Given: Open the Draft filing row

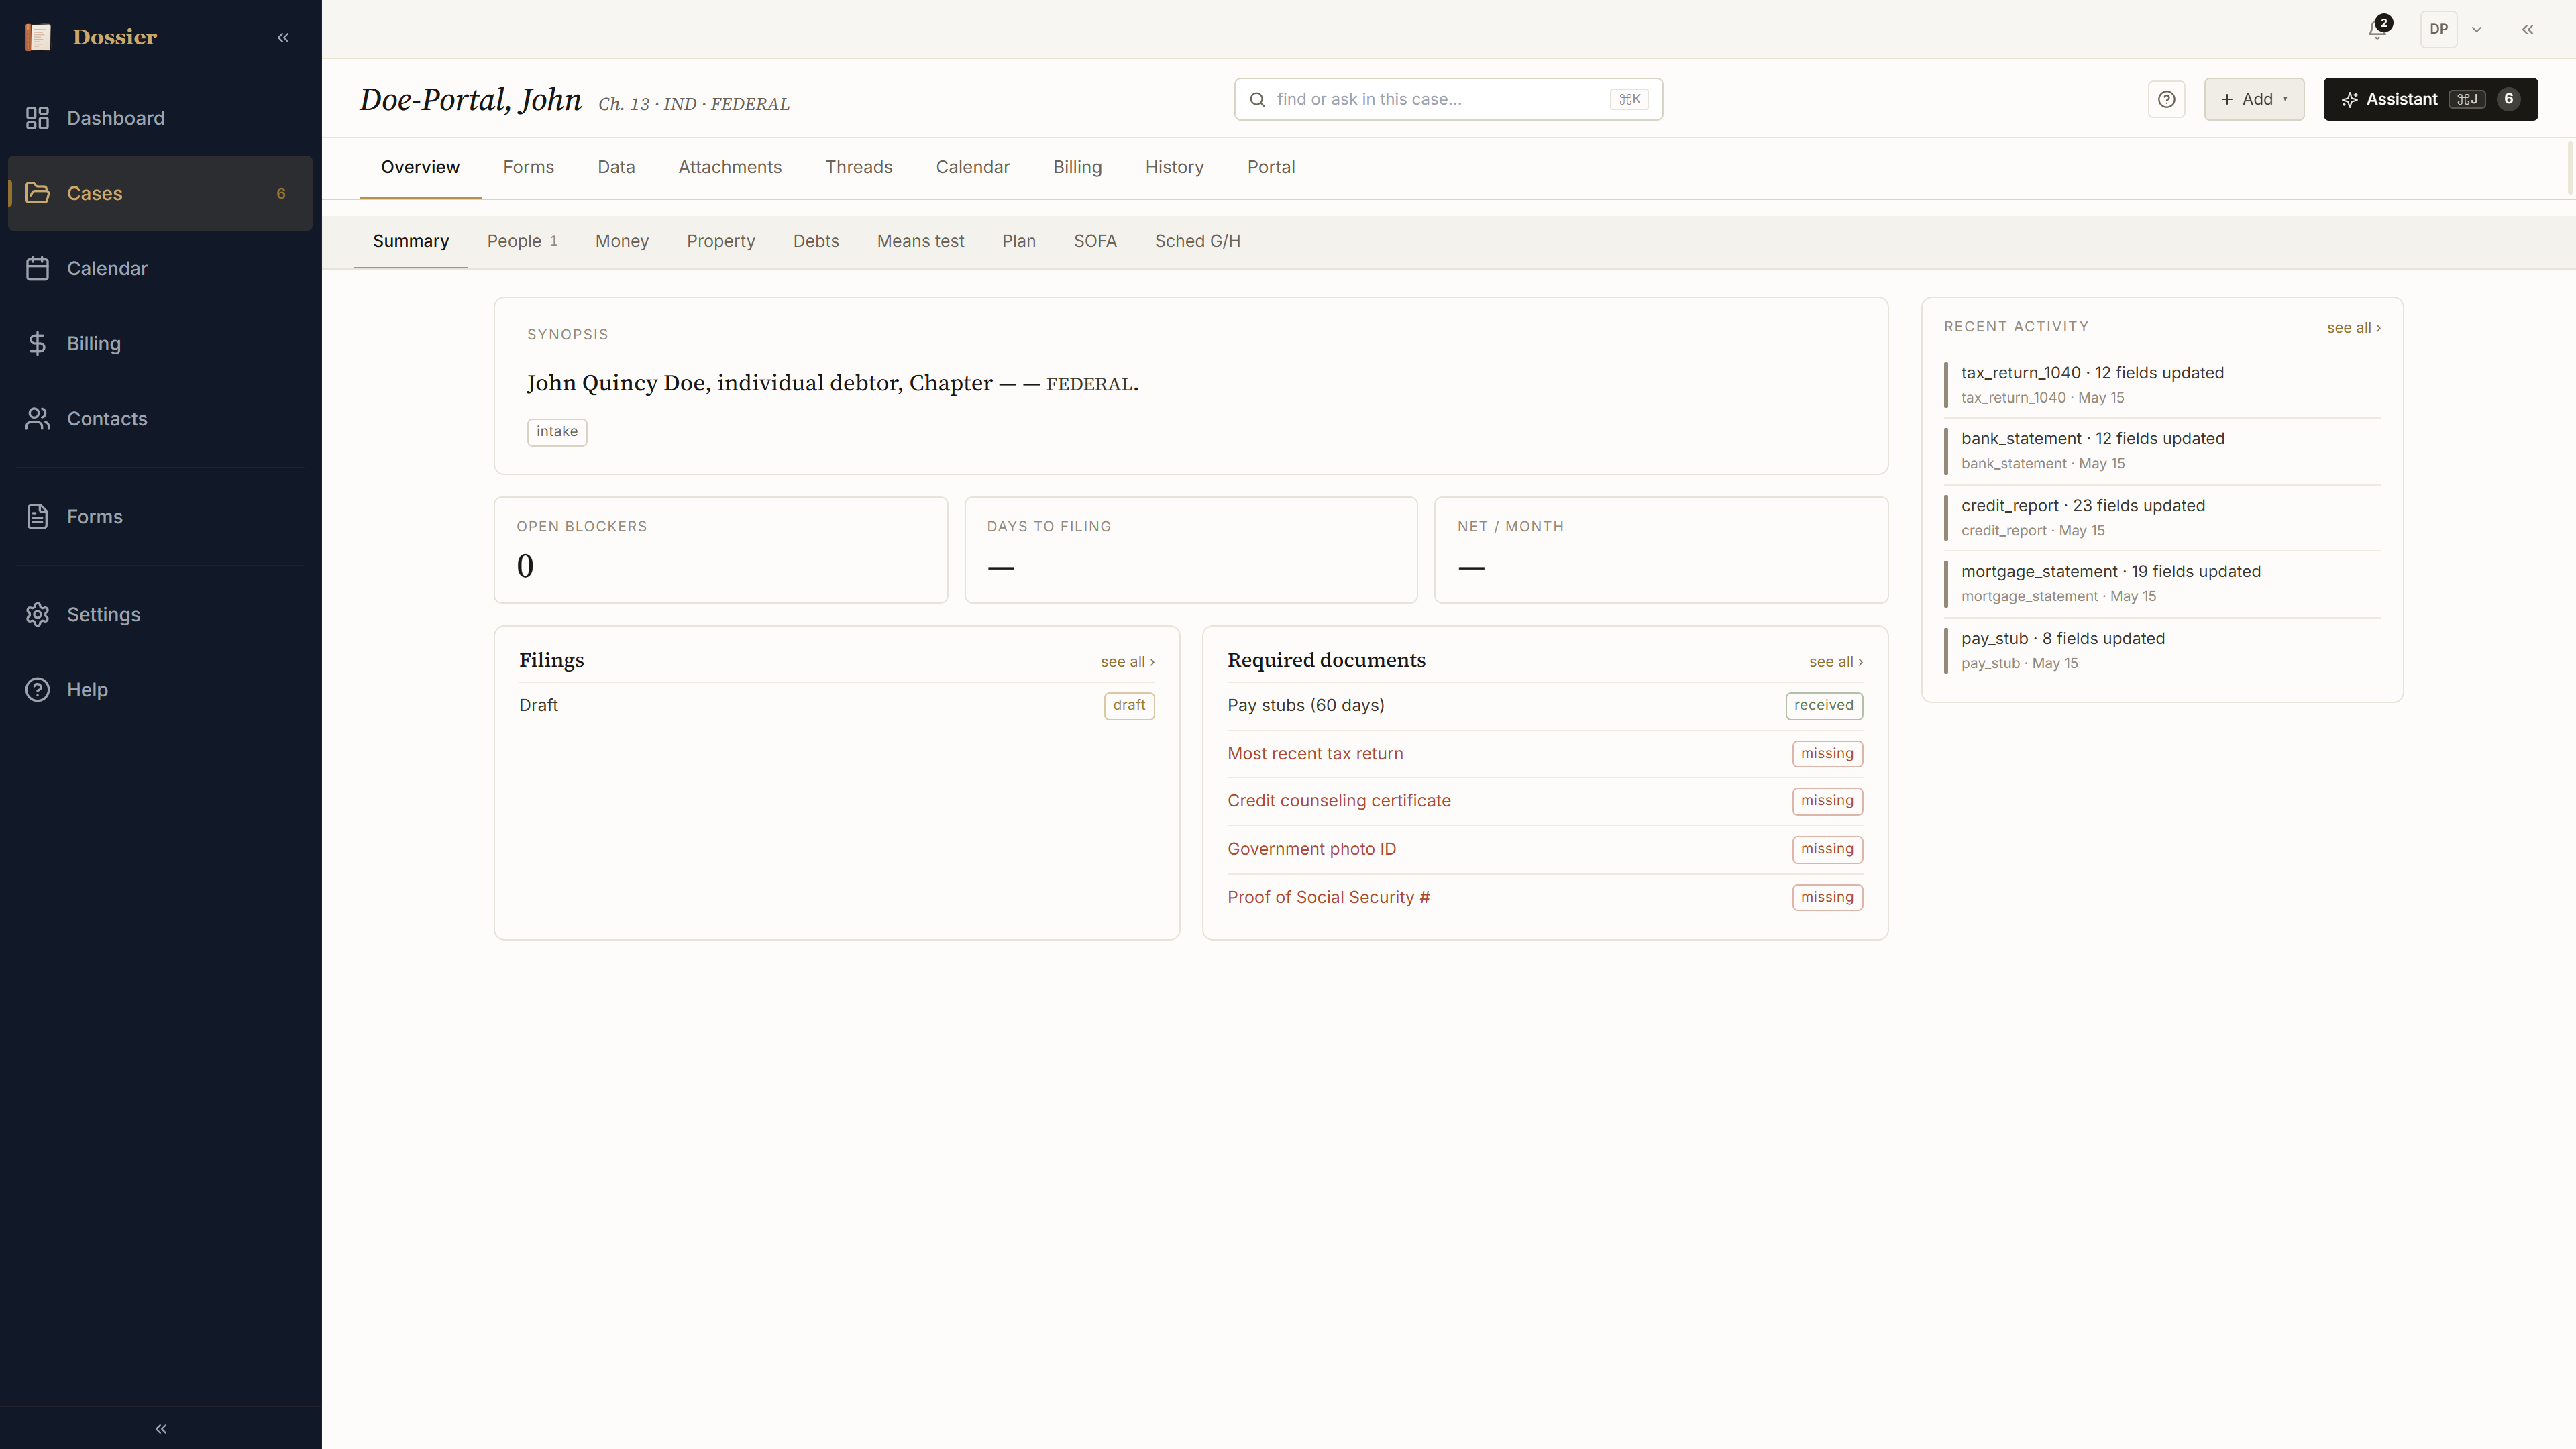Looking at the screenshot, I should coord(837,706).
